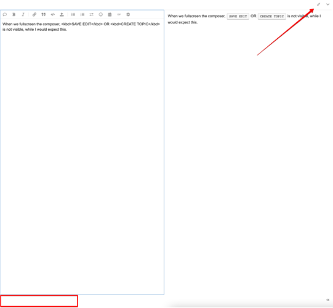Click the CREATE TOPIC key in preview
This screenshot has height=308, width=333.
coord(272,17)
